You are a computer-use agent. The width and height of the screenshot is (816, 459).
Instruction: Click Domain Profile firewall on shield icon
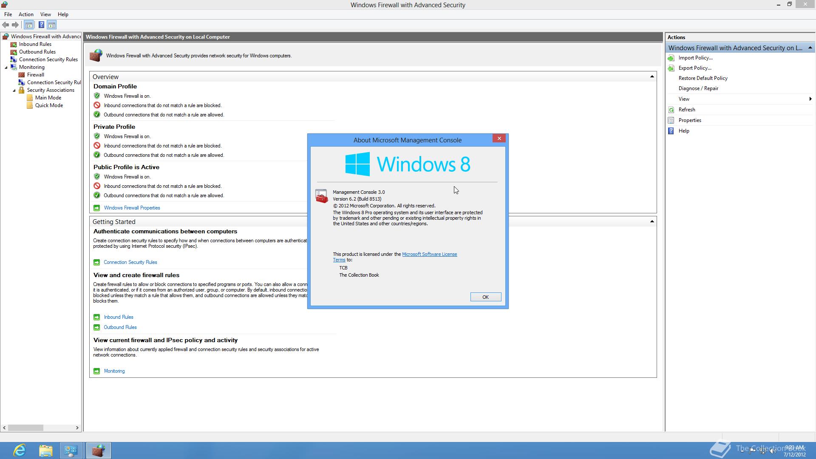pyautogui.click(x=97, y=96)
